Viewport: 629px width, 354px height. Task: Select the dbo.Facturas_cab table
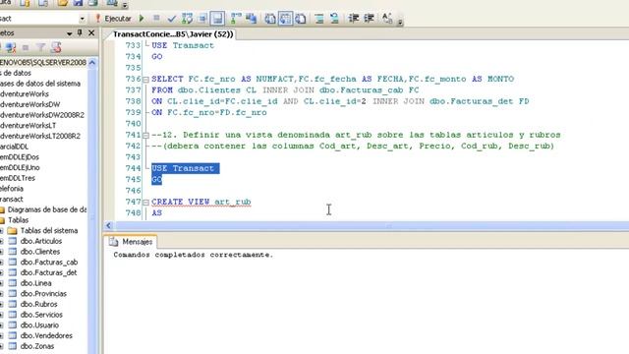pos(49,263)
